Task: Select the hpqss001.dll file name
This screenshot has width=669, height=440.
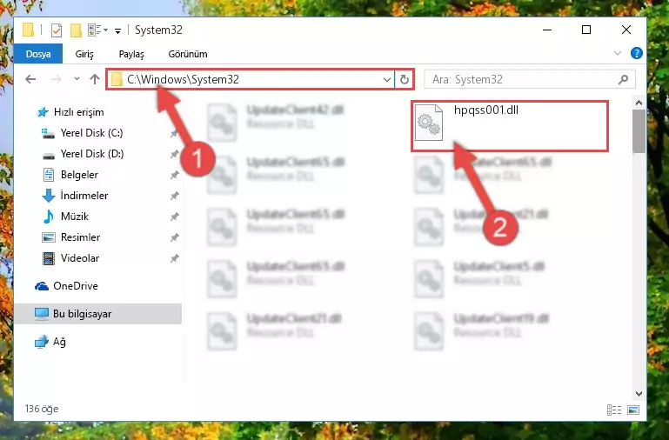Action: pos(486,110)
